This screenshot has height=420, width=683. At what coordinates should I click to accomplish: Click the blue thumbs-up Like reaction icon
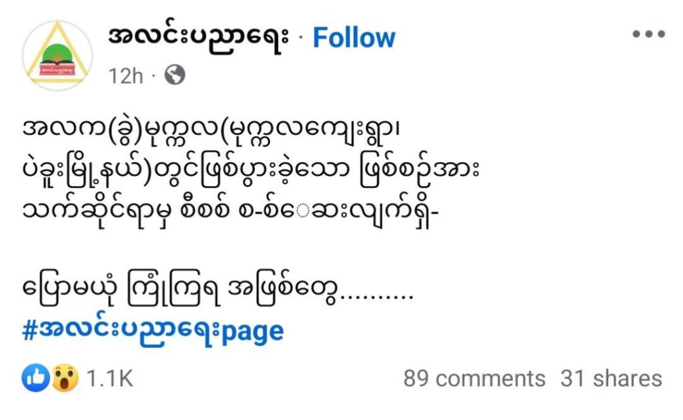tap(35, 379)
